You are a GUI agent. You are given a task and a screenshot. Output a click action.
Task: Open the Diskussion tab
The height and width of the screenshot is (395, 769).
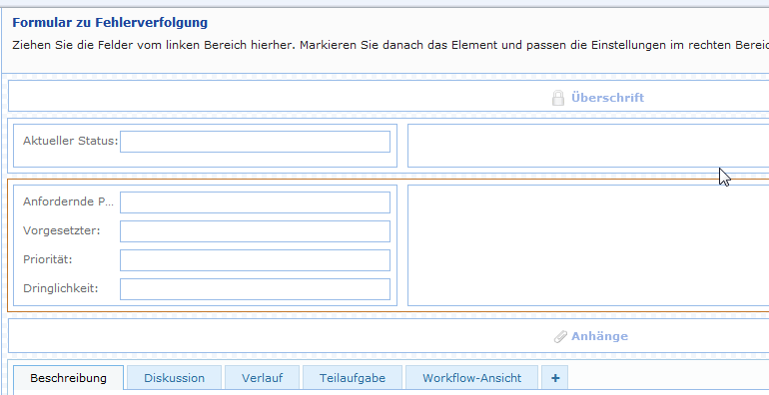(x=174, y=378)
